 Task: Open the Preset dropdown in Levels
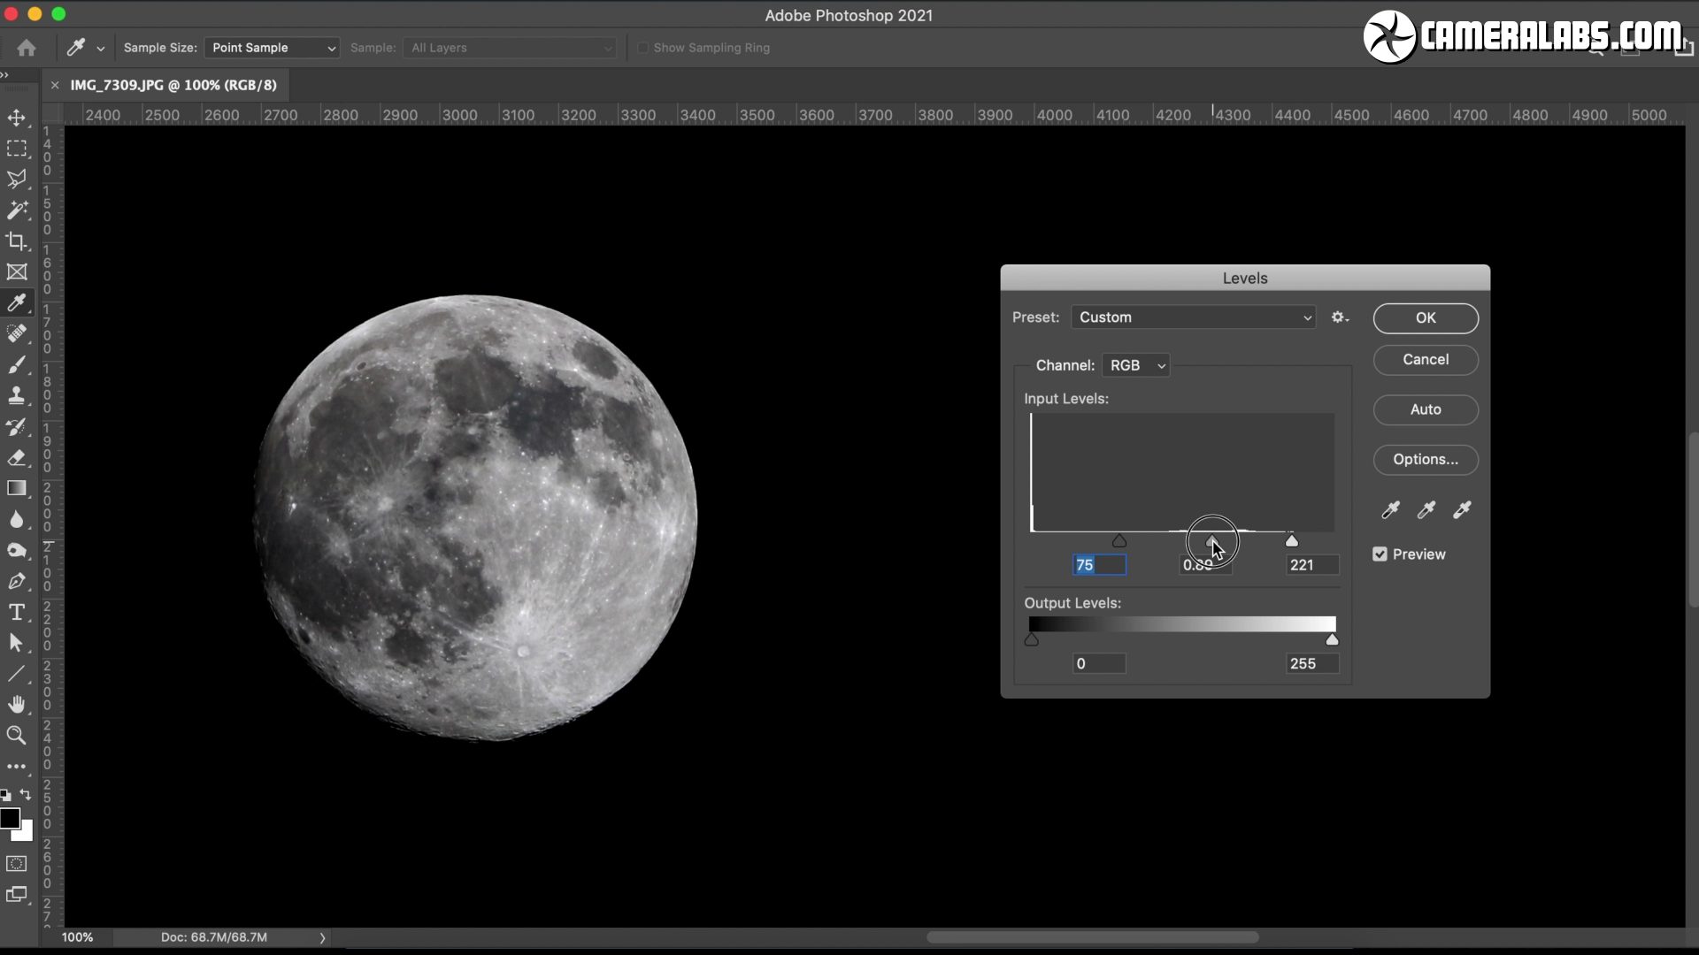(1193, 317)
